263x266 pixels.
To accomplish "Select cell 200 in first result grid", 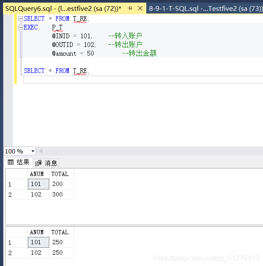I will (61, 184).
